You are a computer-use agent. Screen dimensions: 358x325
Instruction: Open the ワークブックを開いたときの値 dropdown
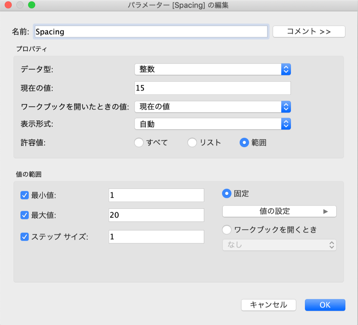coord(213,107)
